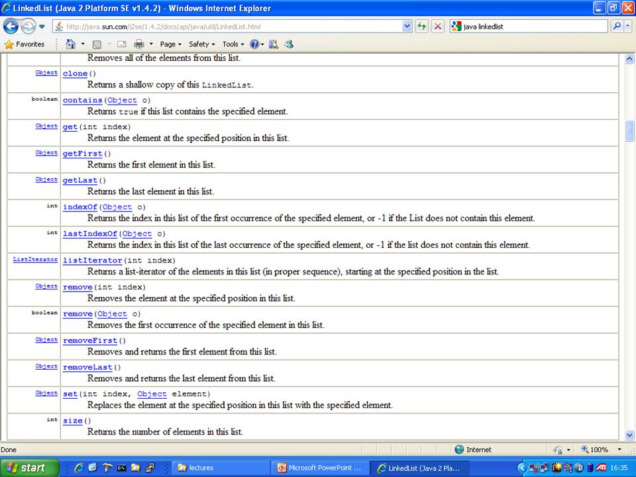
Task: Expand the address bar history dropdown
Action: (407, 26)
